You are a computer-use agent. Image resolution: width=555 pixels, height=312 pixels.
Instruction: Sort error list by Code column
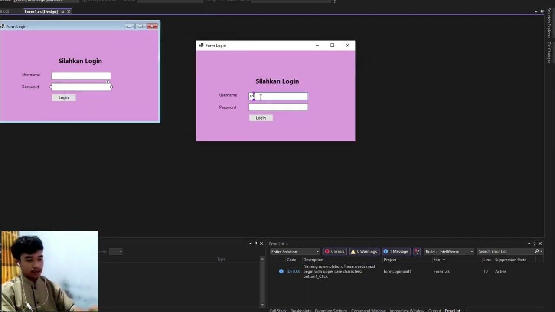coord(291,260)
